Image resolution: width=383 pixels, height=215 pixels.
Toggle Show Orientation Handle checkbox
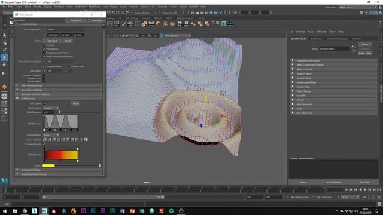(44, 56)
